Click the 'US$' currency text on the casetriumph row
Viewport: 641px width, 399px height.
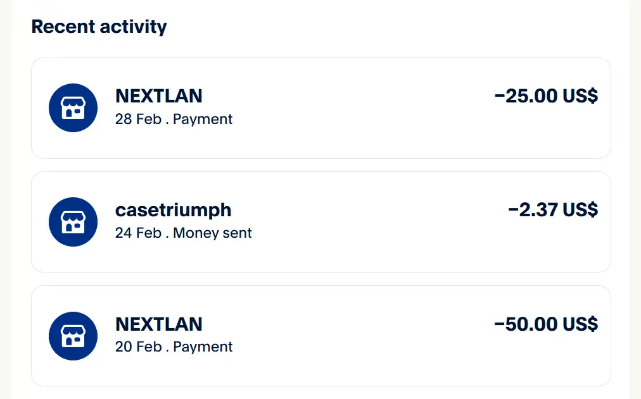click(x=580, y=210)
